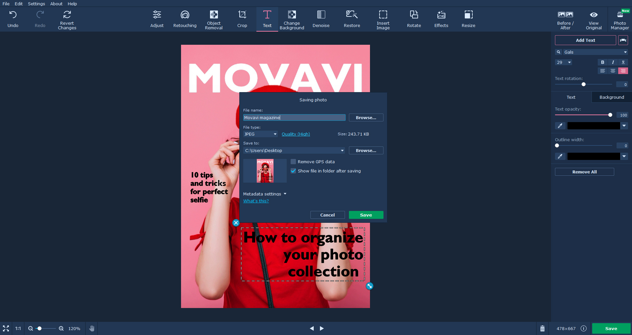The image size is (632, 335).
Task: Click the icon next to Add Text
Action: pyautogui.click(x=623, y=40)
